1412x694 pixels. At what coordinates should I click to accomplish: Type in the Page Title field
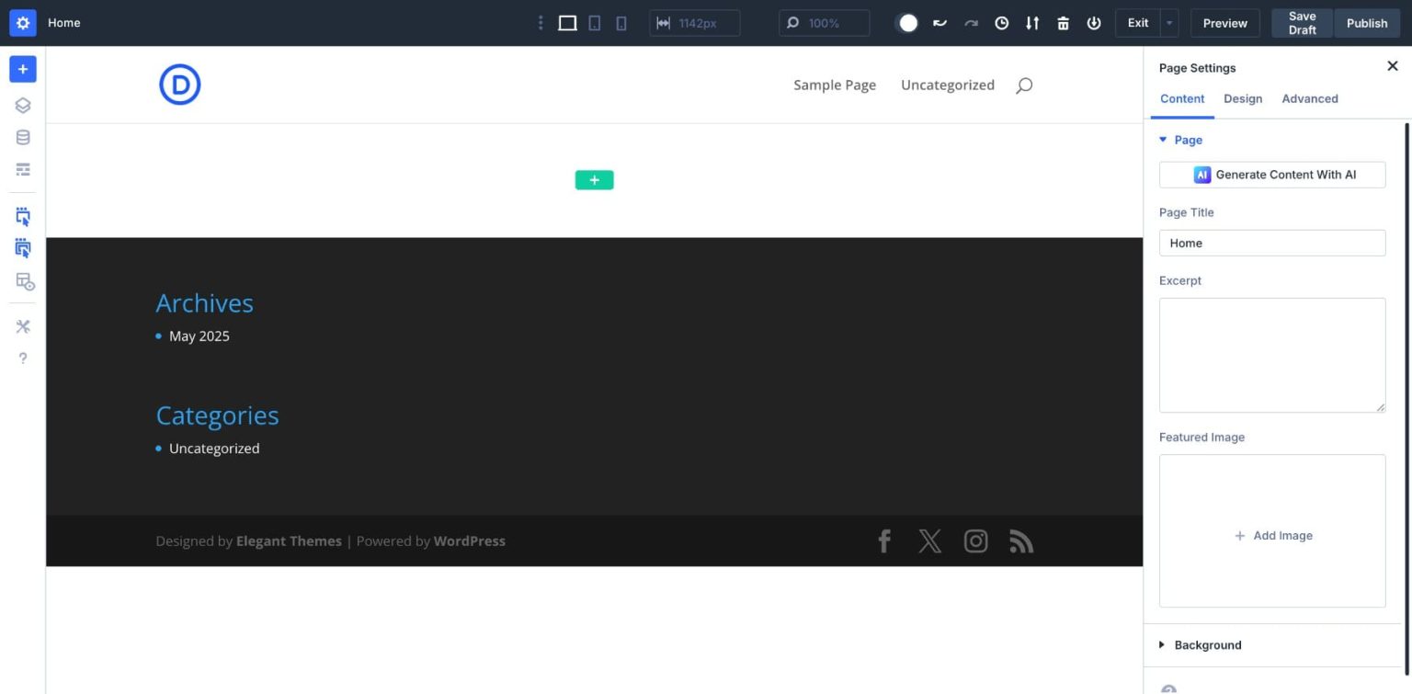[1272, 243]
